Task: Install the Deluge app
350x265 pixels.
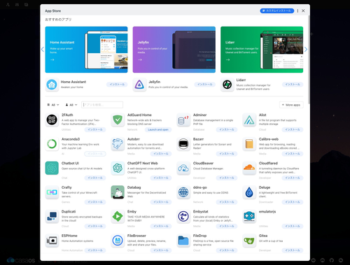Action: (x=293, y=202)
